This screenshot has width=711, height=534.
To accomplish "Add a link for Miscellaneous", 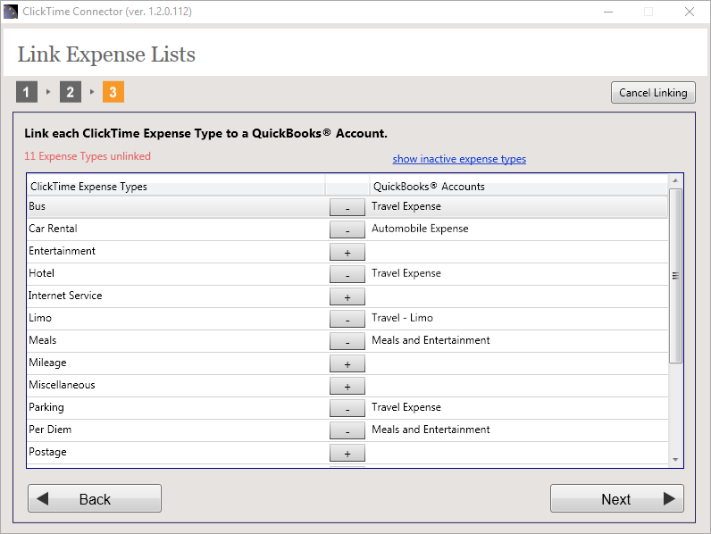I will tap(347, 386).
